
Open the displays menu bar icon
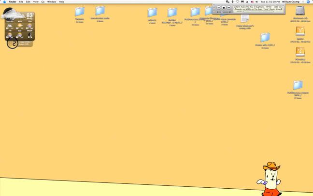pyautogui.click(x=242, y=2)
